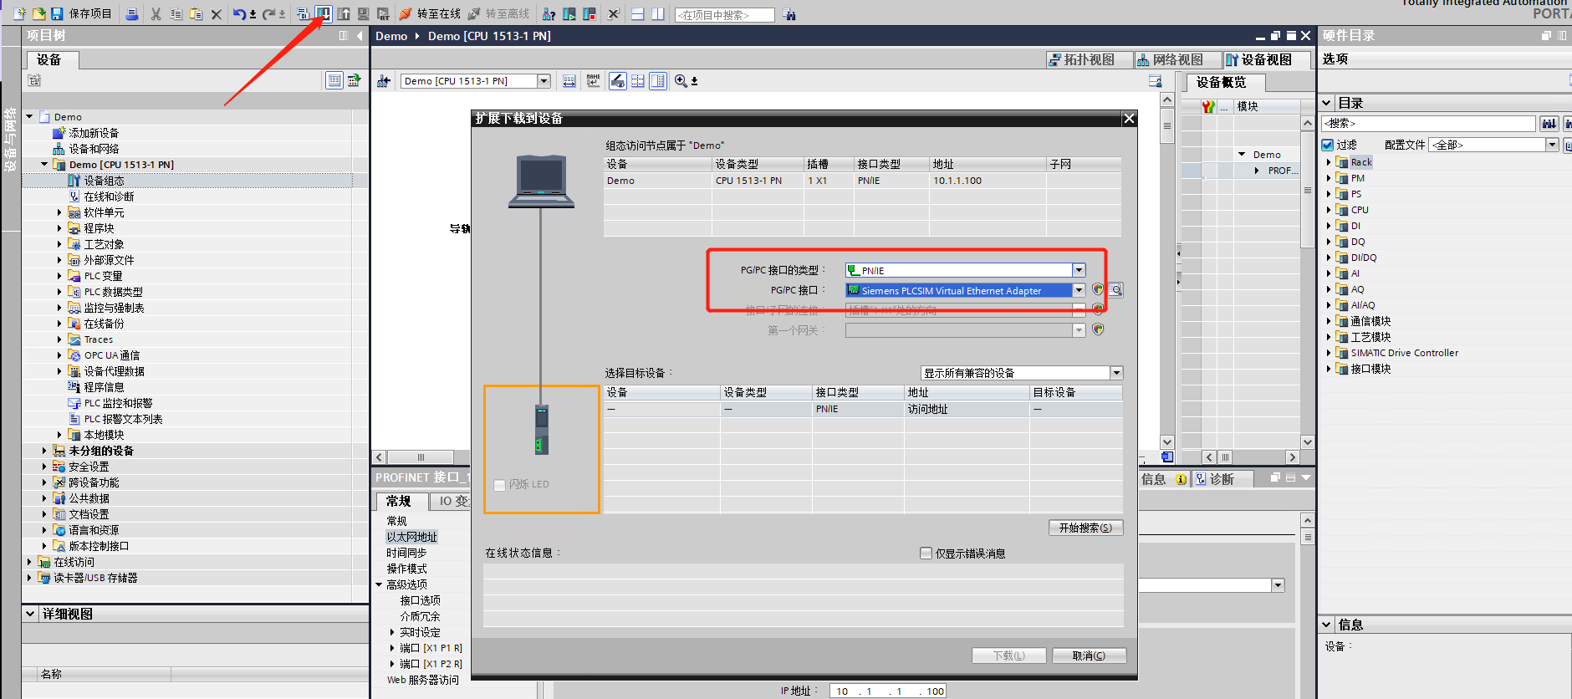Click the open project icon

point(38,14)
